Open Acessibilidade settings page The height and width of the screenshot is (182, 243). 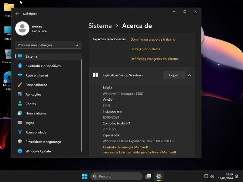48,132
